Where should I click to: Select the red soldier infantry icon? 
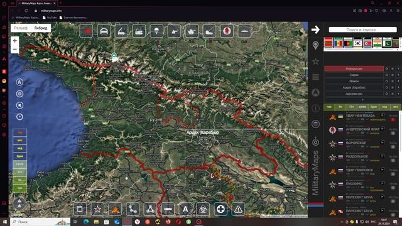[227, 31]
